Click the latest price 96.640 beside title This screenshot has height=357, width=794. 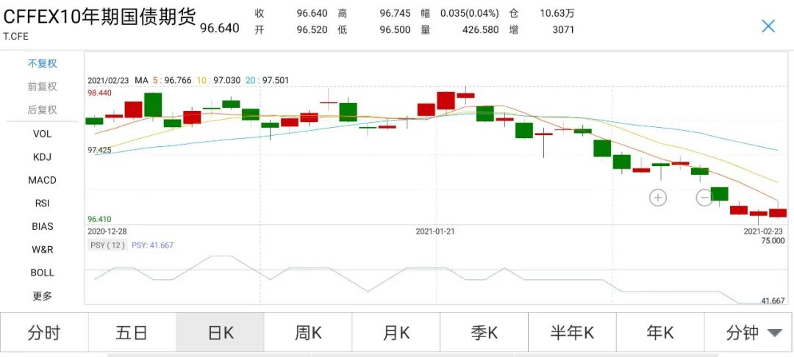tap(219, 28)
